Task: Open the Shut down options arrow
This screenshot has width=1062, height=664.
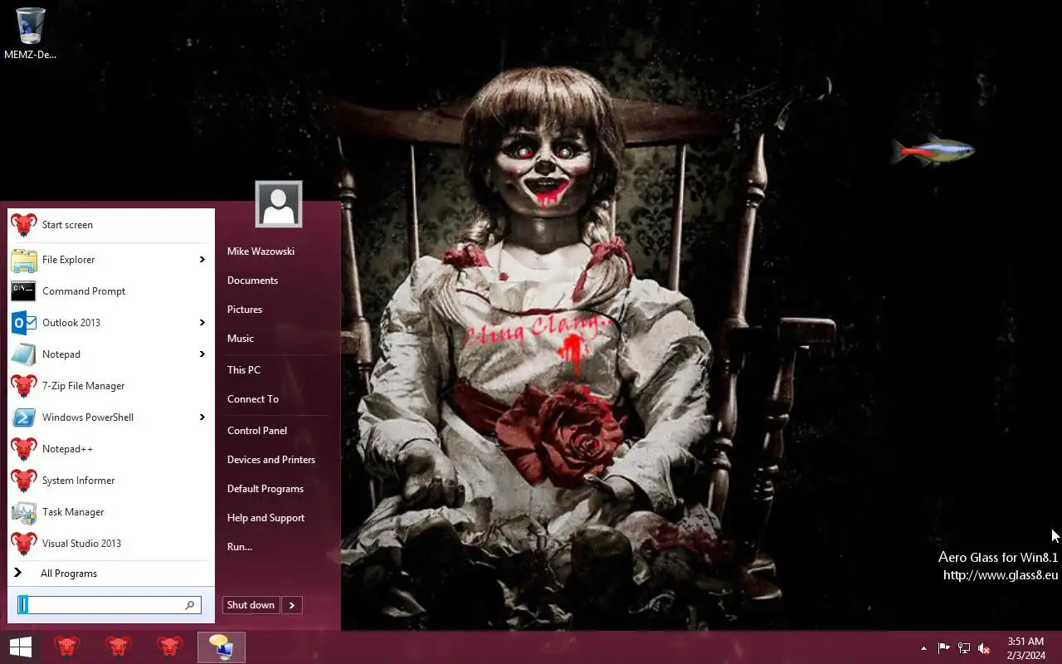Action: pyautogui.click(x=292, y=605)
